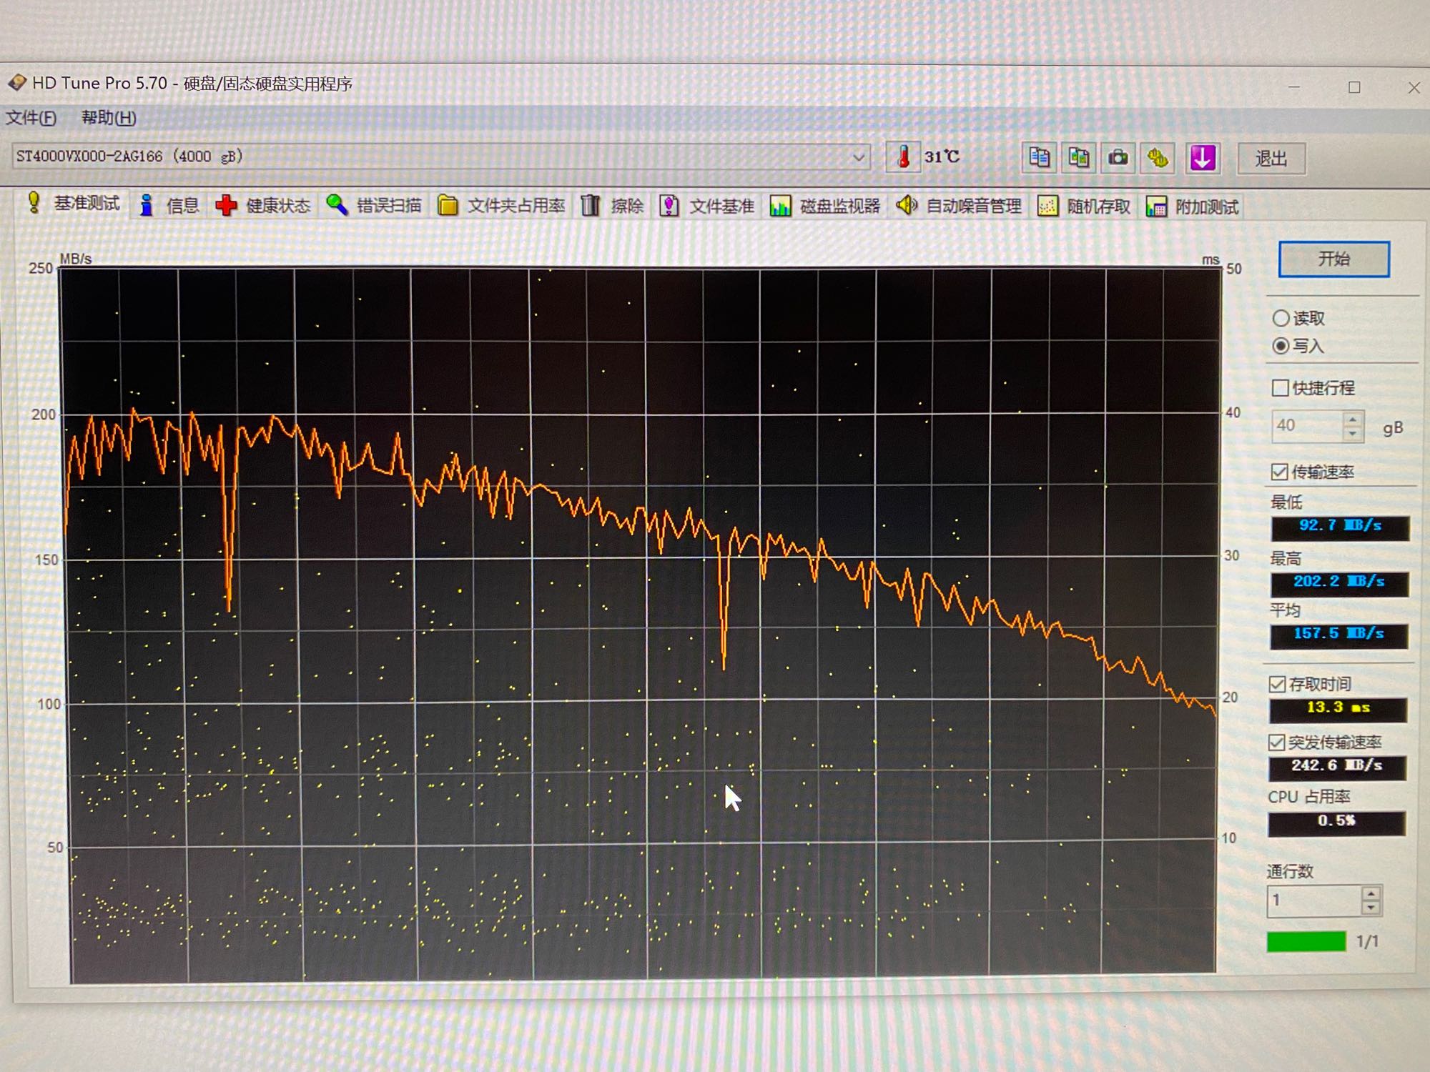Switch to the 错误扫描 tab
This screenshot has width=1430, height=1072.
[x=374, y=206]
